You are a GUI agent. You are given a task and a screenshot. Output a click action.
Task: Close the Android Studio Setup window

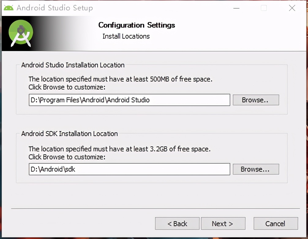[x=292, y=8]
